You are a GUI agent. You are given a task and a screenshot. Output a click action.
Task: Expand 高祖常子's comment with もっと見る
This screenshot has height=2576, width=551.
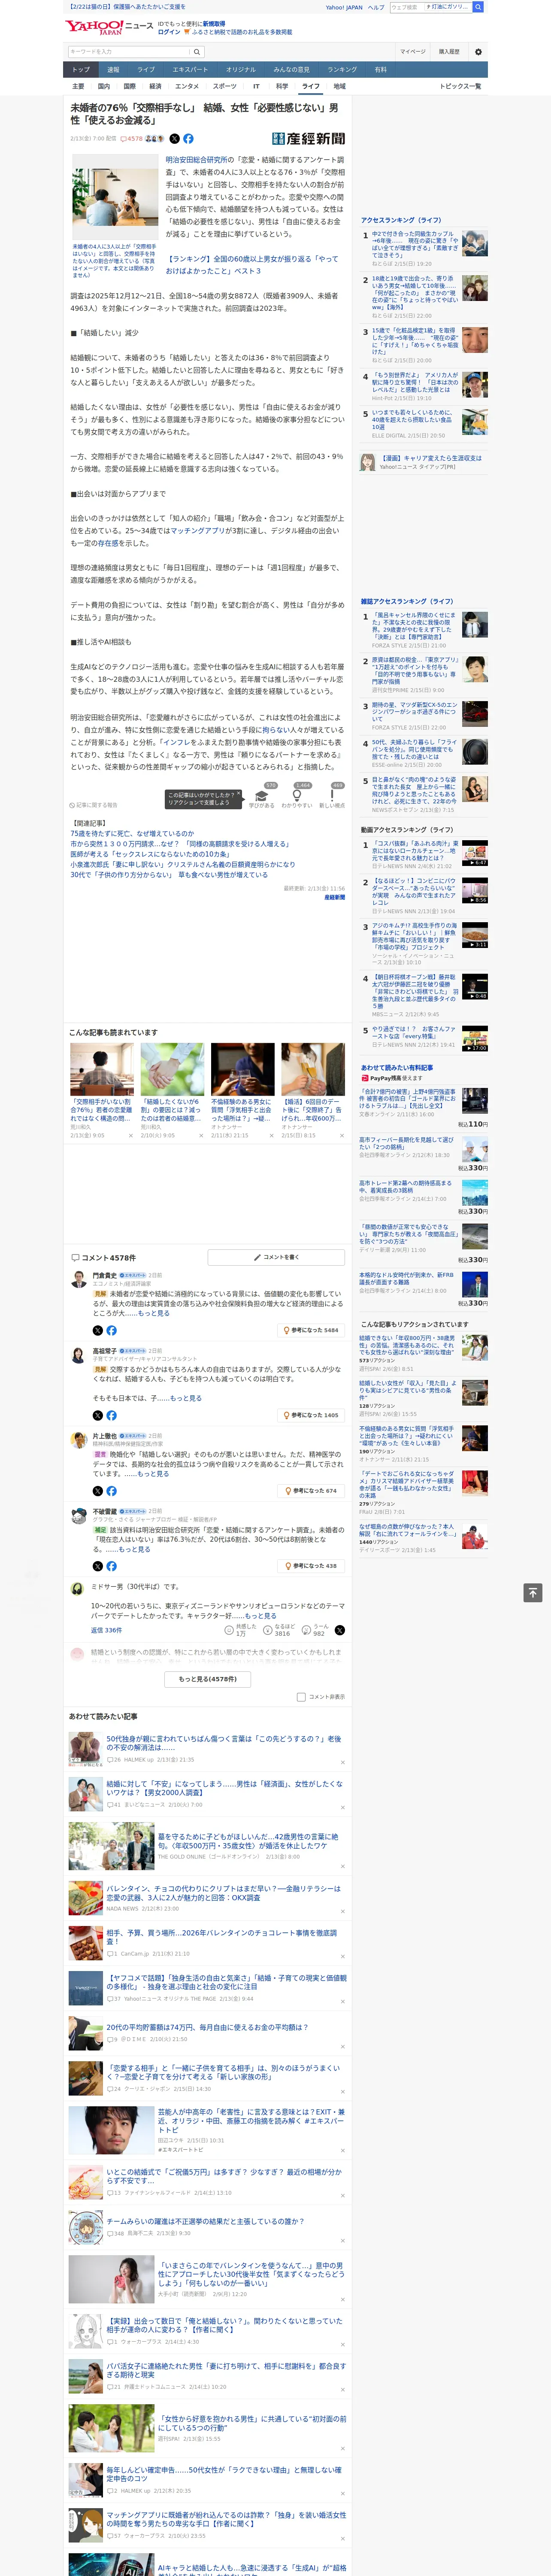click(186, 1398)
